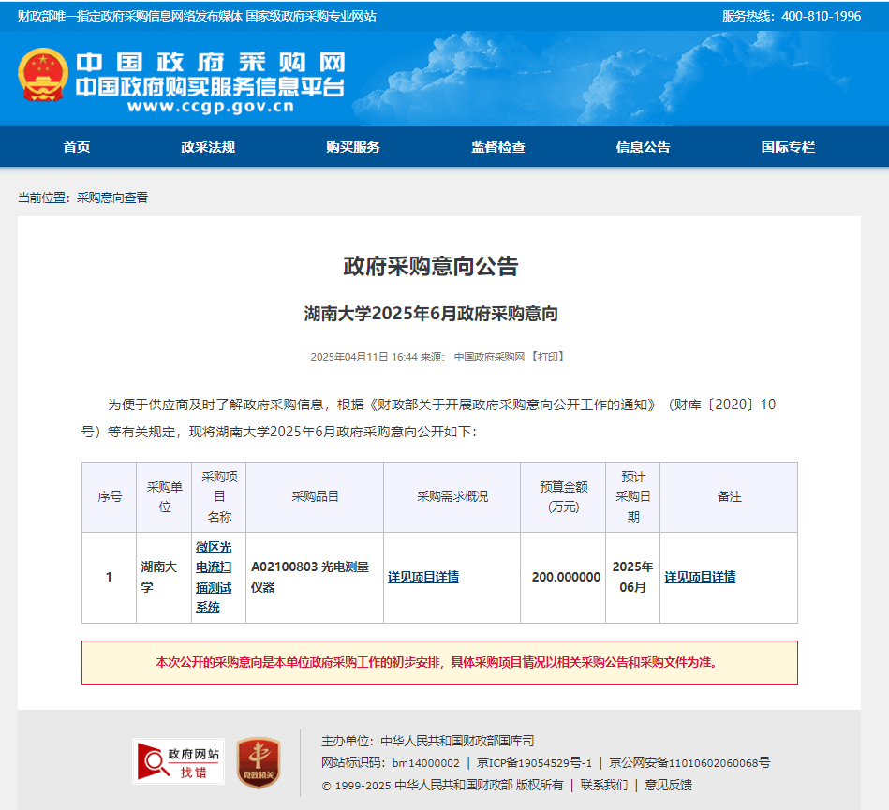889x810 pixels.
Task: Click the 预算金额(万元) column header
Action: click(563, 496)
